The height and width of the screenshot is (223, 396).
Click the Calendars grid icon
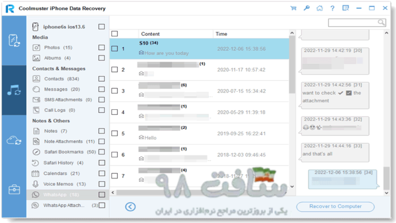[x=35, y=173]
